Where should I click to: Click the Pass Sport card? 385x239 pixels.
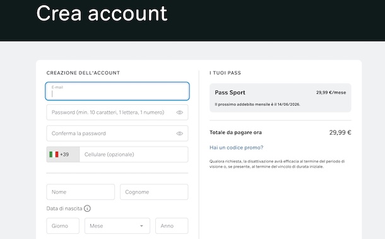click(280, 98)
